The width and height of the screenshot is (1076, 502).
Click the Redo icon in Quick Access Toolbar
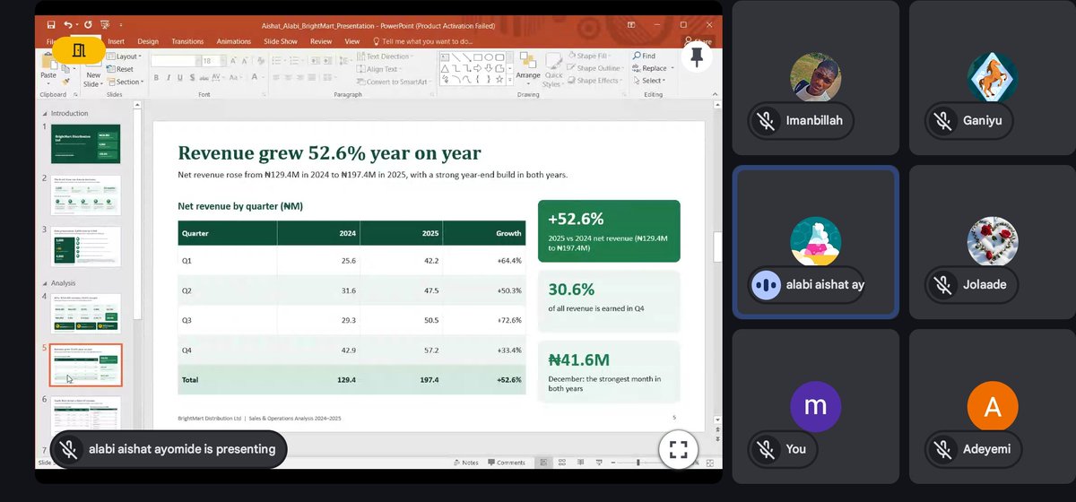click(88, 24)
